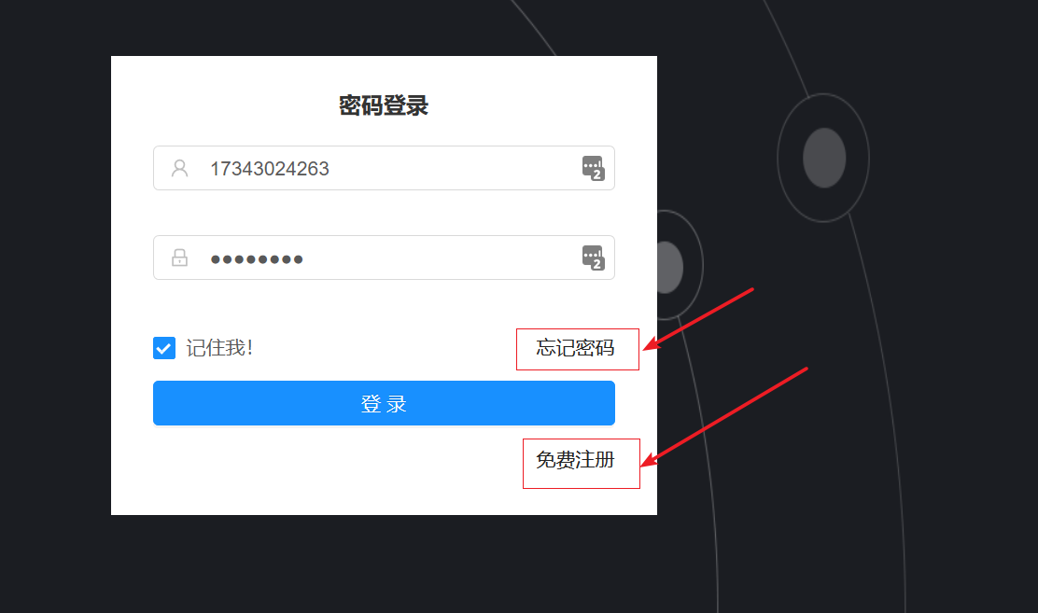Click the gray oval partly hidden behind card
The height and width of the screenshot is (613, 1038).
click(x=670, y=268)
